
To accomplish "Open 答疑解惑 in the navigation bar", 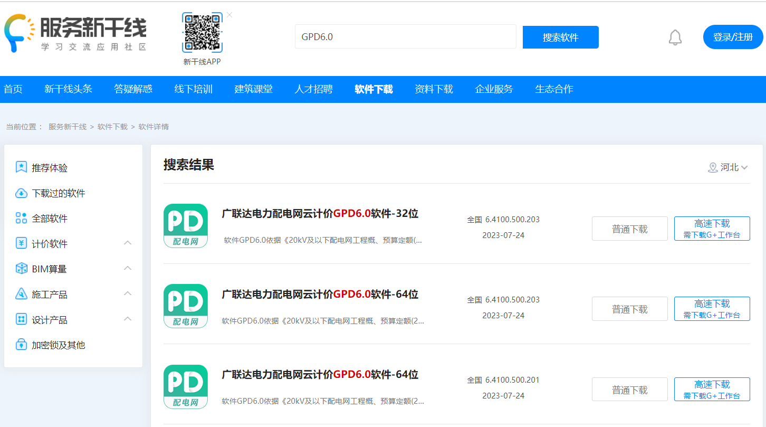I will tap(133, 89).
